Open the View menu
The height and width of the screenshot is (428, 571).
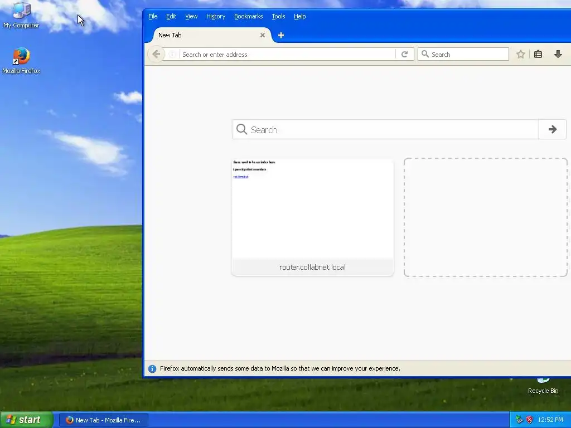(191, 16)
